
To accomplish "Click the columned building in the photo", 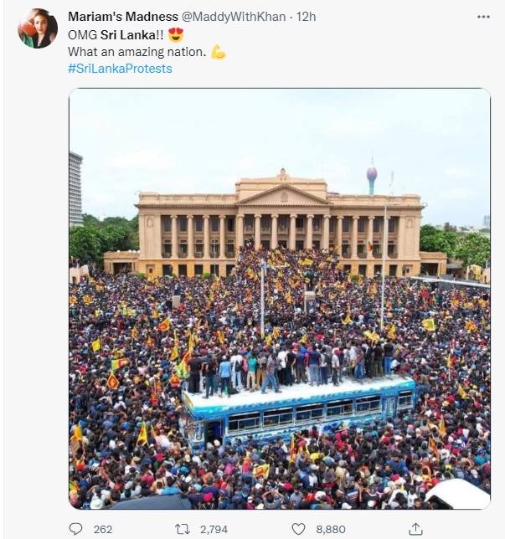I will (x=279, y=223).
